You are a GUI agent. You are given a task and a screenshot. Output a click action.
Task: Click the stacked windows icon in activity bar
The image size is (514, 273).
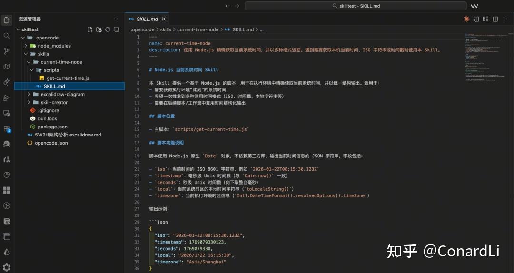pyautogui.click(x=6, y=237)
